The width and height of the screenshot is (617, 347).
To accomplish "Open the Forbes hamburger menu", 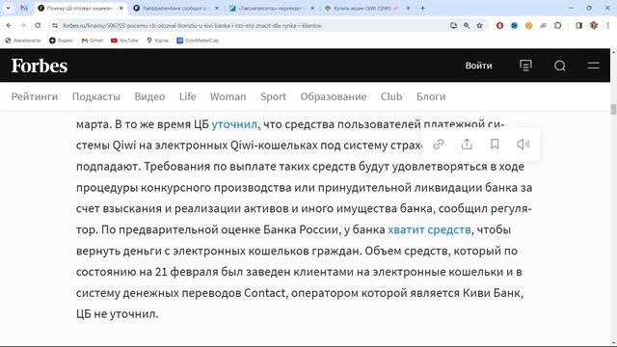I will click(x=594, y=66).
